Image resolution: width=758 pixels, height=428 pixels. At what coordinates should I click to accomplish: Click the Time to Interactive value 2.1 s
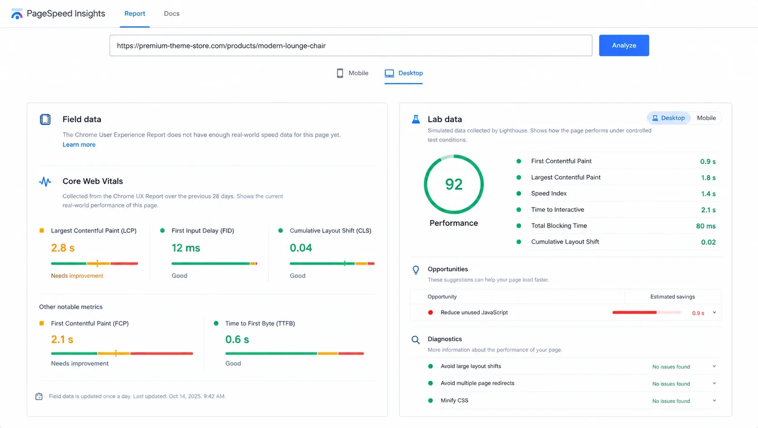[708, 210]
